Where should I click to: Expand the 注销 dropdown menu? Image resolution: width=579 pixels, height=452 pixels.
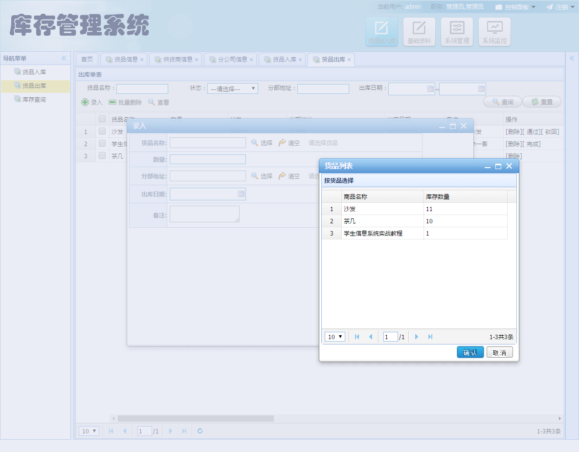click(560, 7)
